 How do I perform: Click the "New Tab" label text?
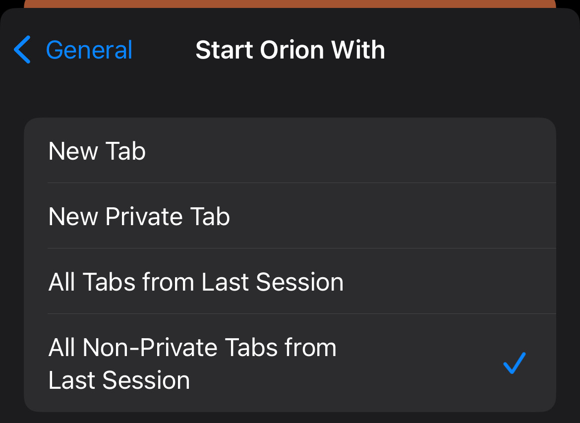pos(97,151)
